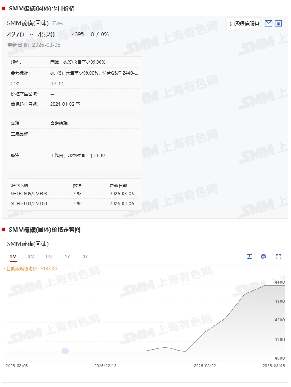This screenshot has width=291, height=387.
Task: Click the 2026-03-06 date in SHFE2605/LME03 row
Action: tap(122, 194)
